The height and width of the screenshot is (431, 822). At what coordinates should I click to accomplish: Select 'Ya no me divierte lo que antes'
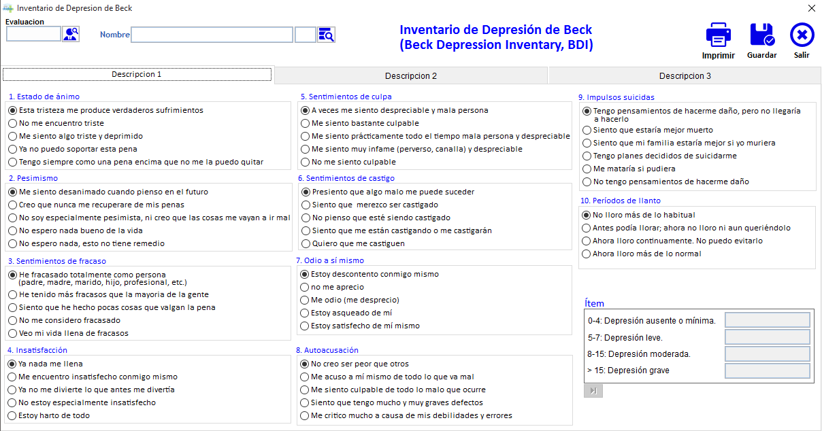91,390
